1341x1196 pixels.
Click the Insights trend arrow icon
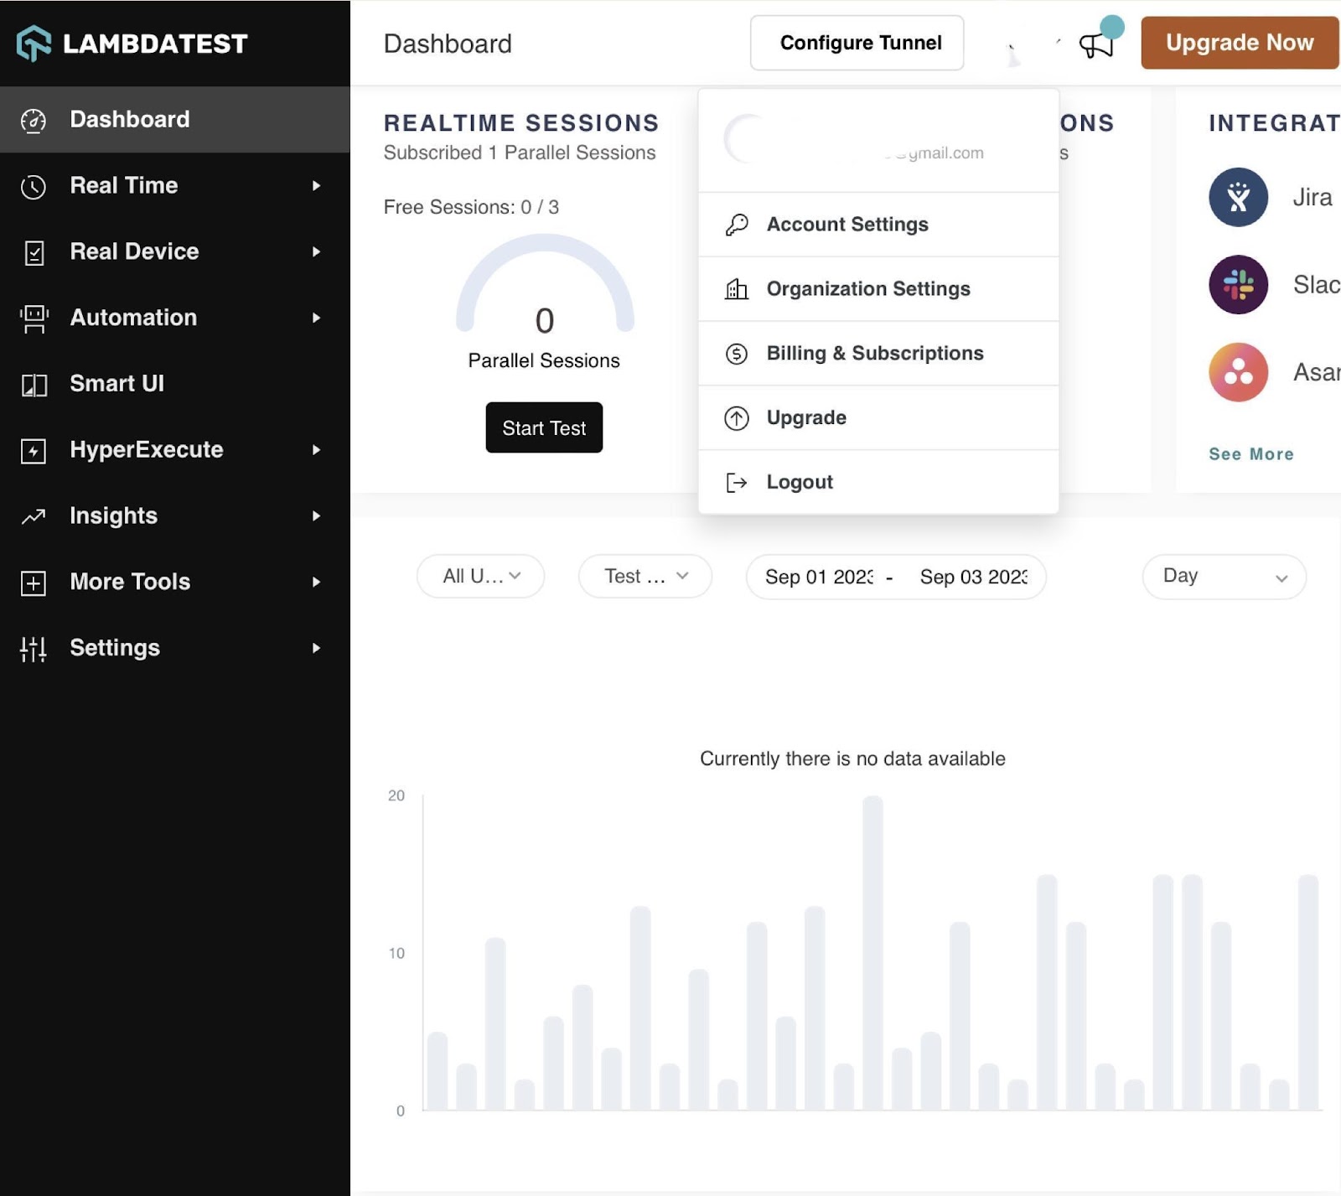pos(34,516)
